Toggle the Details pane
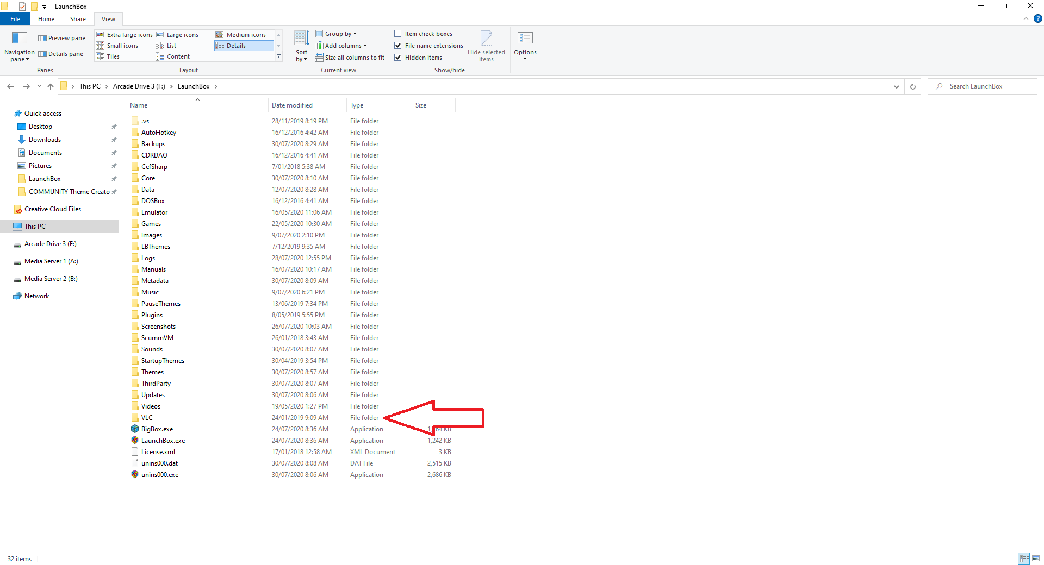The height and width of the screenshot is (565, 1044). pyautogui.click(x=60, y=54)
